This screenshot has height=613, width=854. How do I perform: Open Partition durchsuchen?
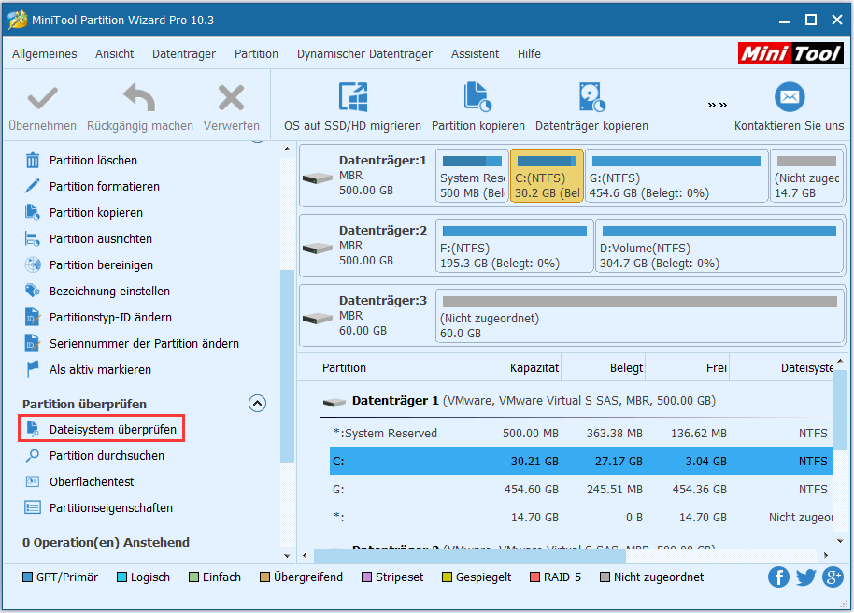[x=107, y=455]
